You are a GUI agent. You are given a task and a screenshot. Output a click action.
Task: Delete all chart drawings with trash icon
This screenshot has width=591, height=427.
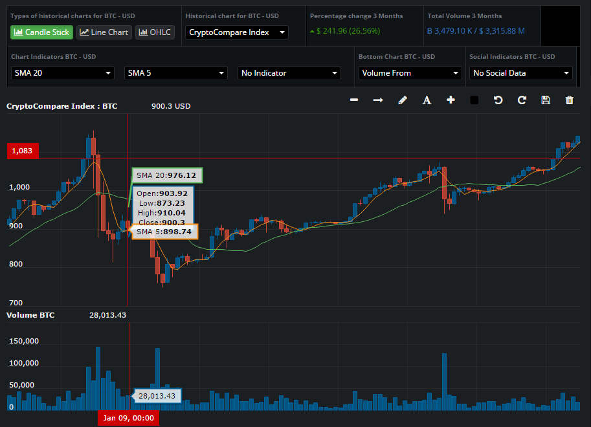click(x=570, y=100)
